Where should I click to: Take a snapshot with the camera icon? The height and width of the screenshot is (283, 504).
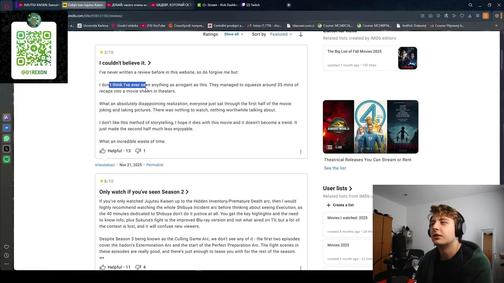coord(430,16)
